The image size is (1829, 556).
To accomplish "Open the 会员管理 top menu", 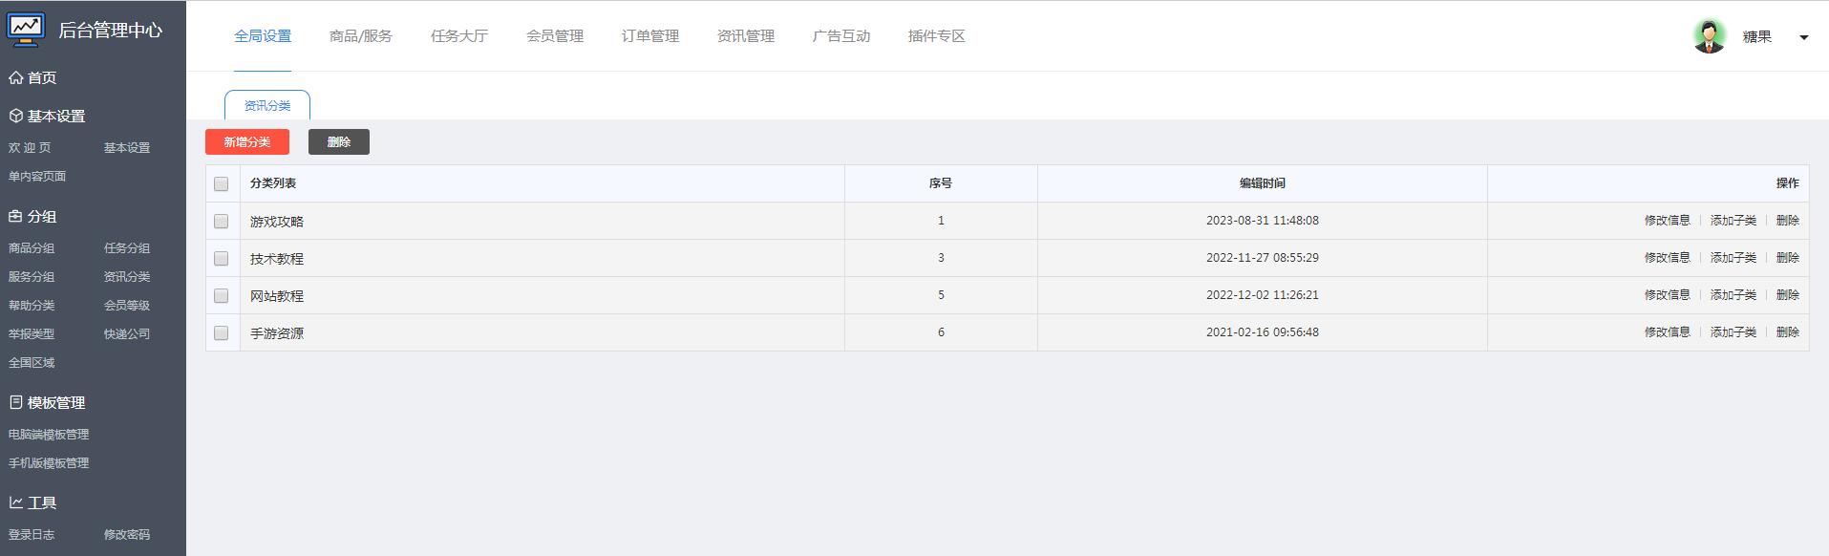I will point(555,36).
